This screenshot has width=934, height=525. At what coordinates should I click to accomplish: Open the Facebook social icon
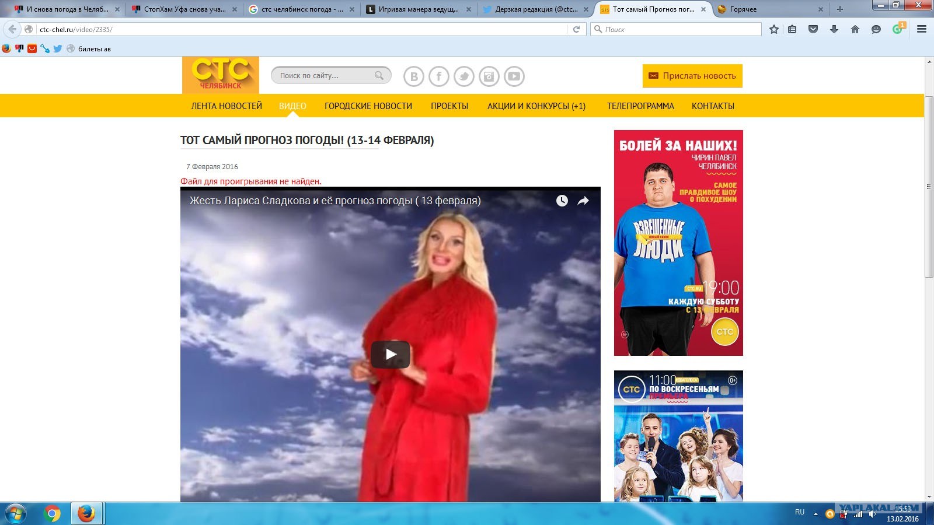coord(439,76)
